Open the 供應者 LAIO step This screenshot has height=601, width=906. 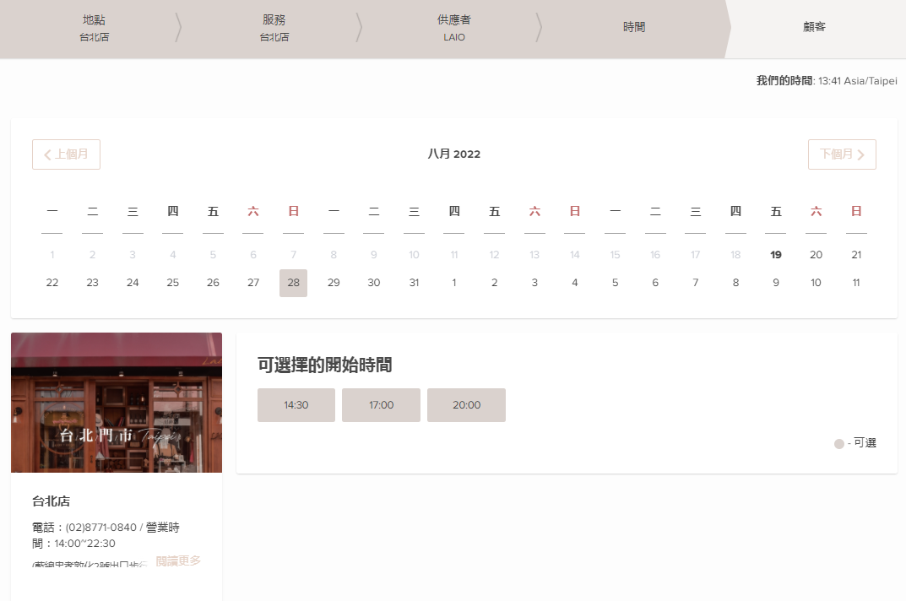[454, 28]
